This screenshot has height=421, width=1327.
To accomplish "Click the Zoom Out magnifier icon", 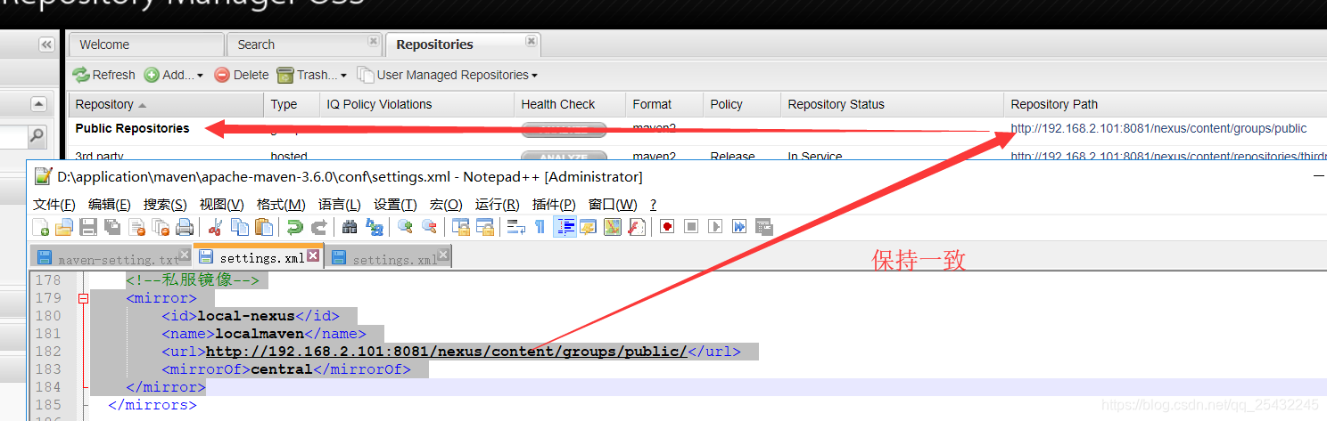I will pos(429,227).
